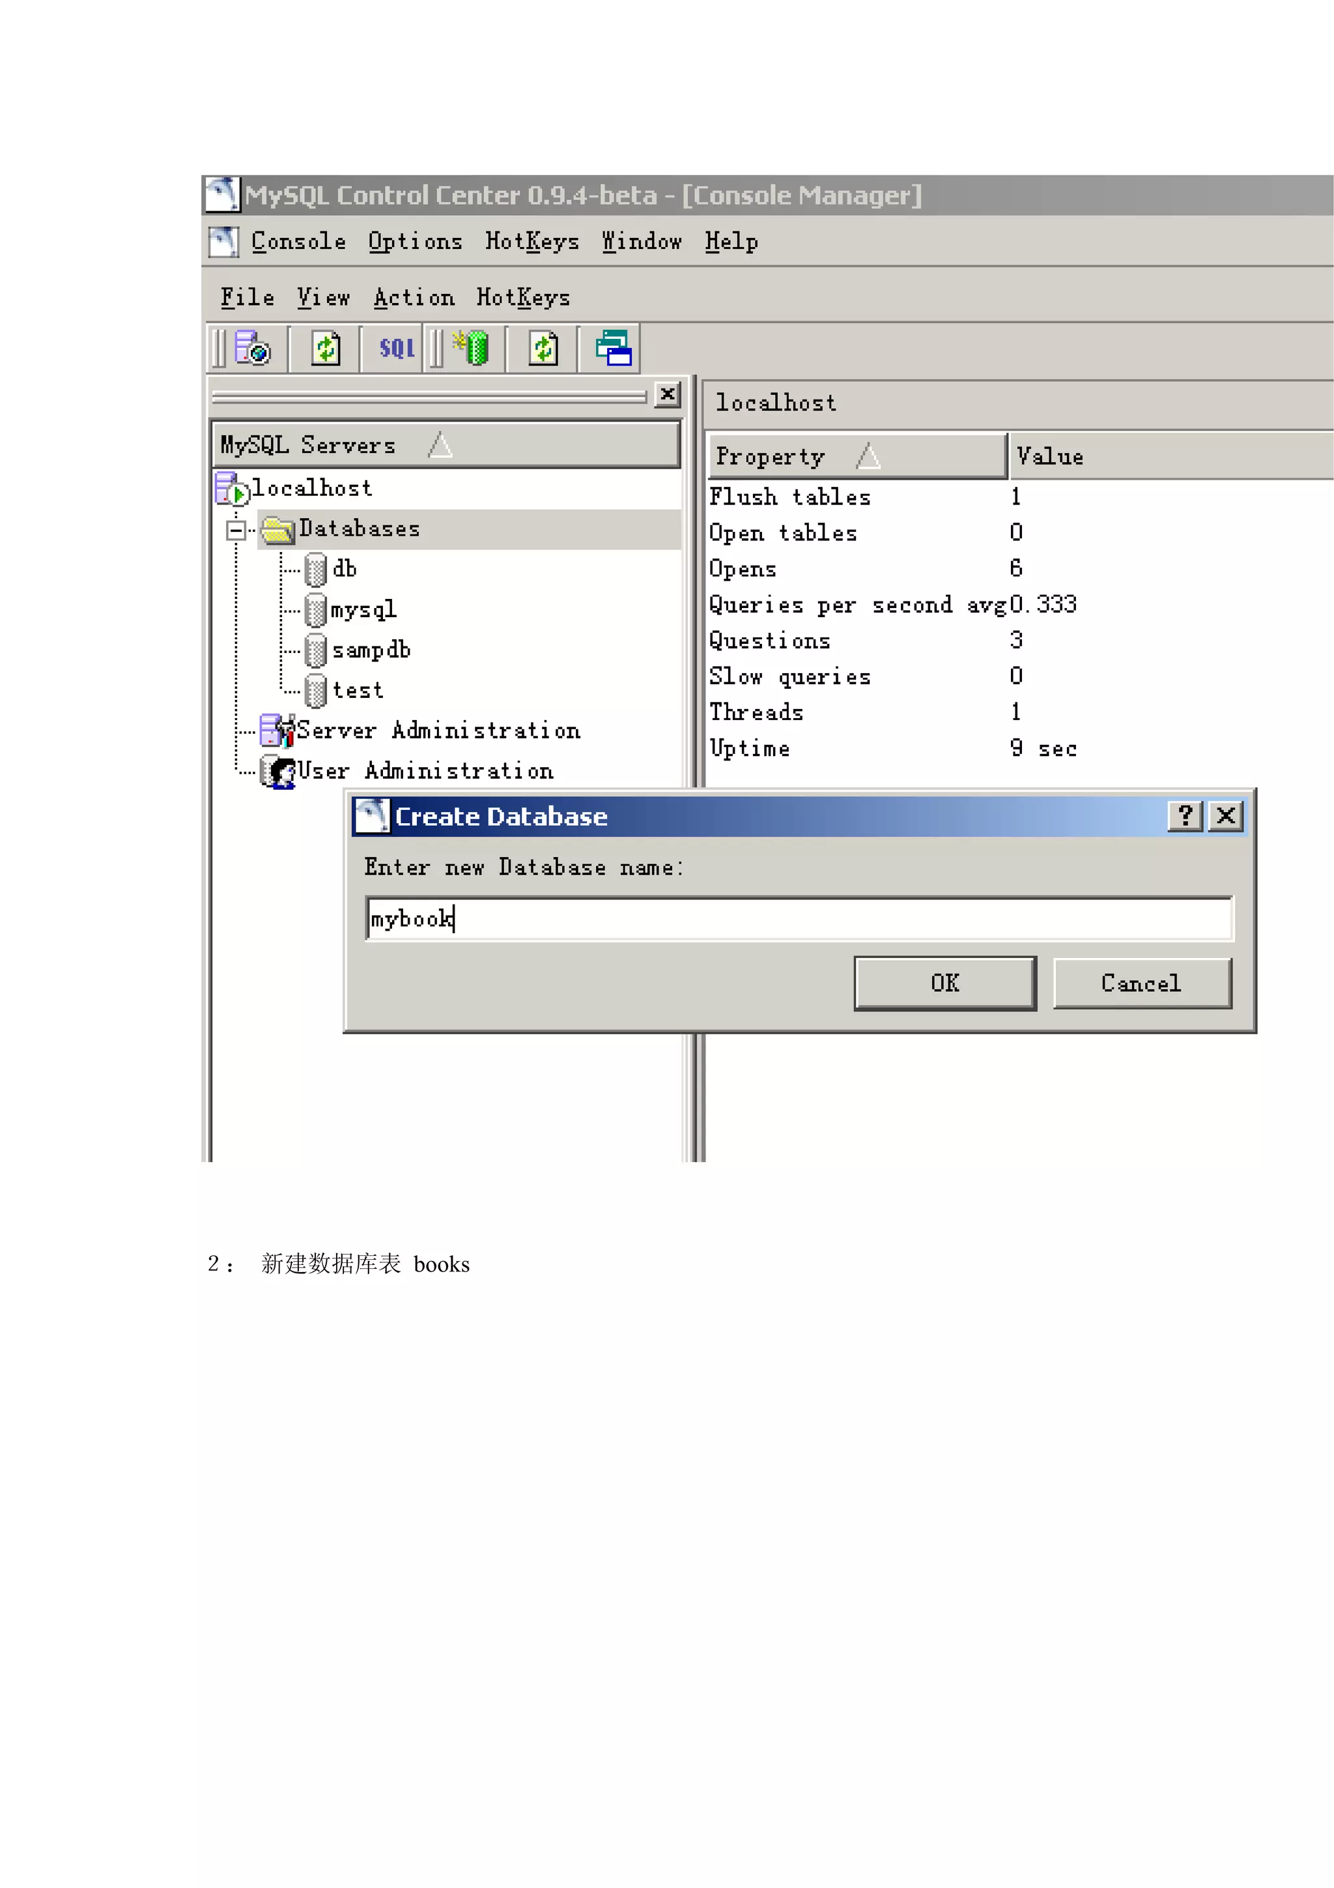Click the cascading windows toolbar icon

pyautogui.click(x=613, y=349)
